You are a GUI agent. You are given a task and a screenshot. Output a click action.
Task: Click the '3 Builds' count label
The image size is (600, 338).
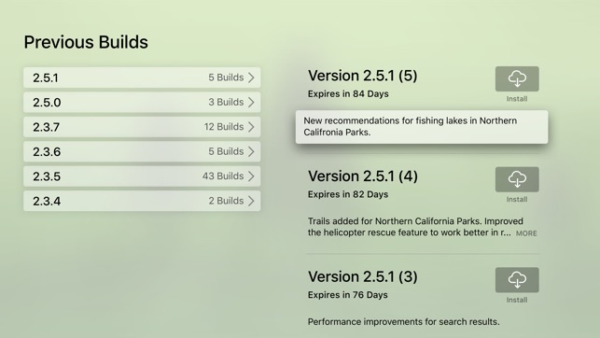click(x=226, y=102)
